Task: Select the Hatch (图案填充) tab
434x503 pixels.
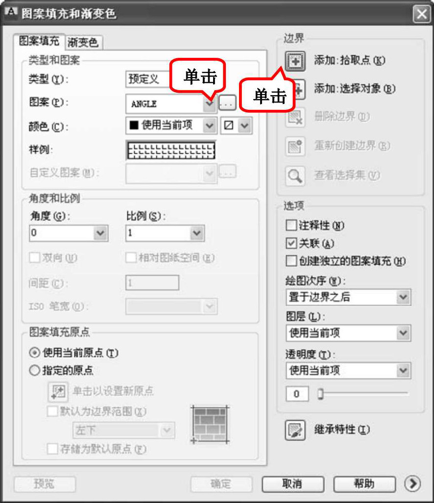Action: tap(39, 41)
